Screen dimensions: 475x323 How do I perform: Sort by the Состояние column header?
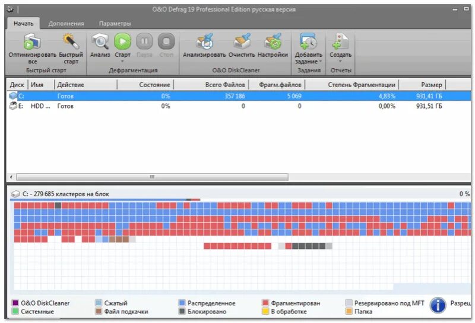pos(145,85)
